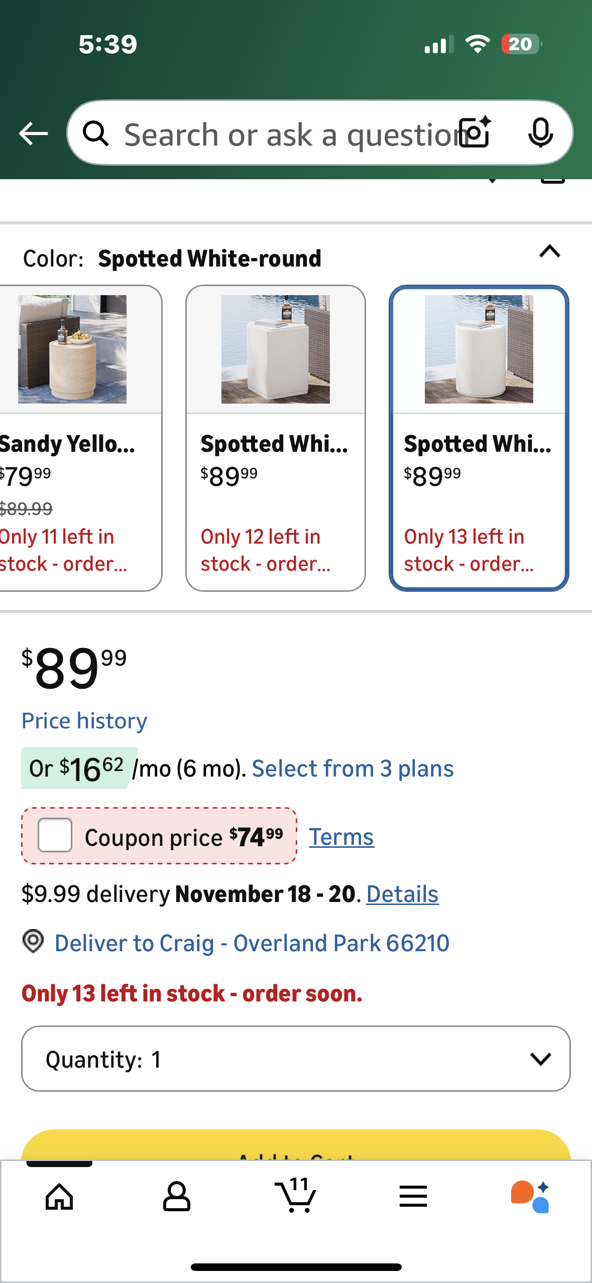Select the Sandy Yellow color swatch
The height and width of the screenshot is (1283, 592).
pyautogui.click(x=75, y=438)
